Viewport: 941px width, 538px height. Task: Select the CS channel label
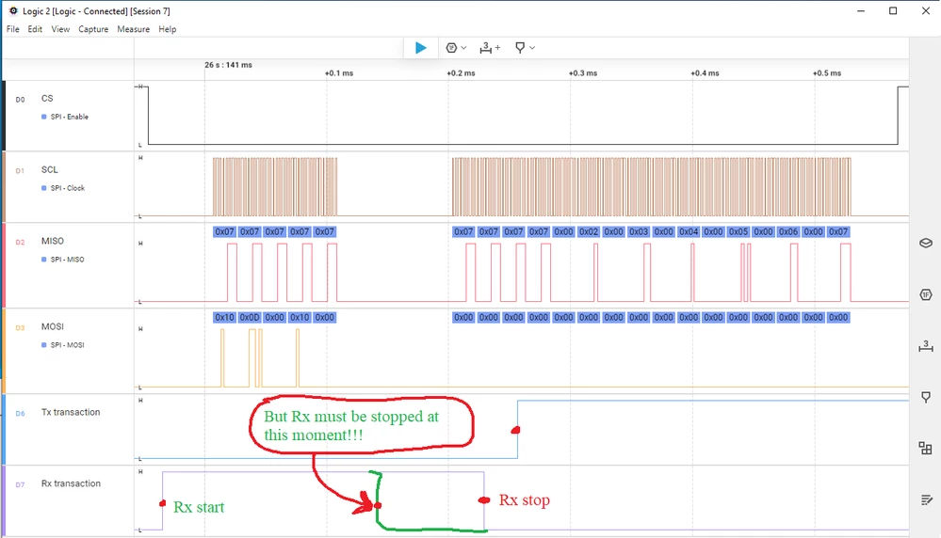click(47, 98)
